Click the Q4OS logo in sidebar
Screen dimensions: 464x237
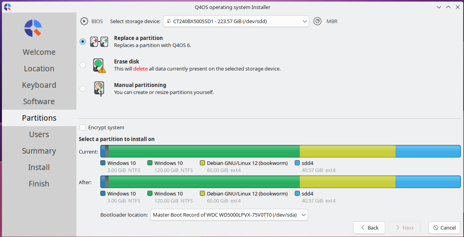[33, 28]
